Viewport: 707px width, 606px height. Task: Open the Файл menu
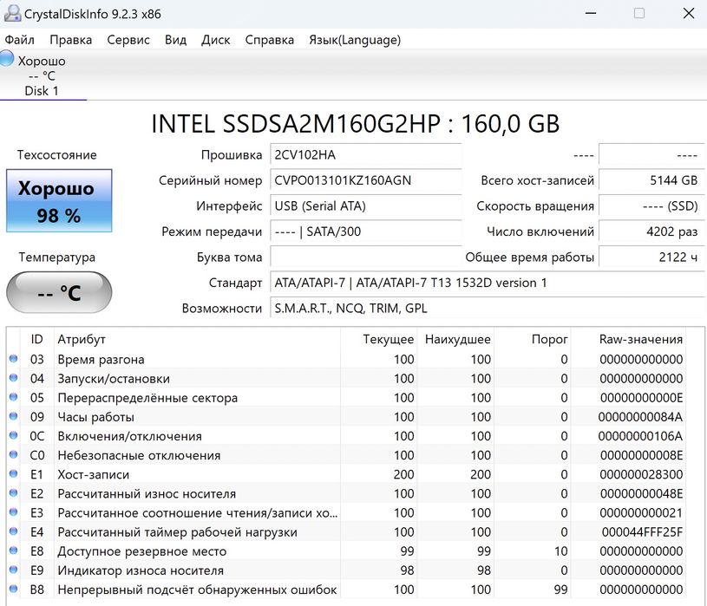click(x=19, y=40)
